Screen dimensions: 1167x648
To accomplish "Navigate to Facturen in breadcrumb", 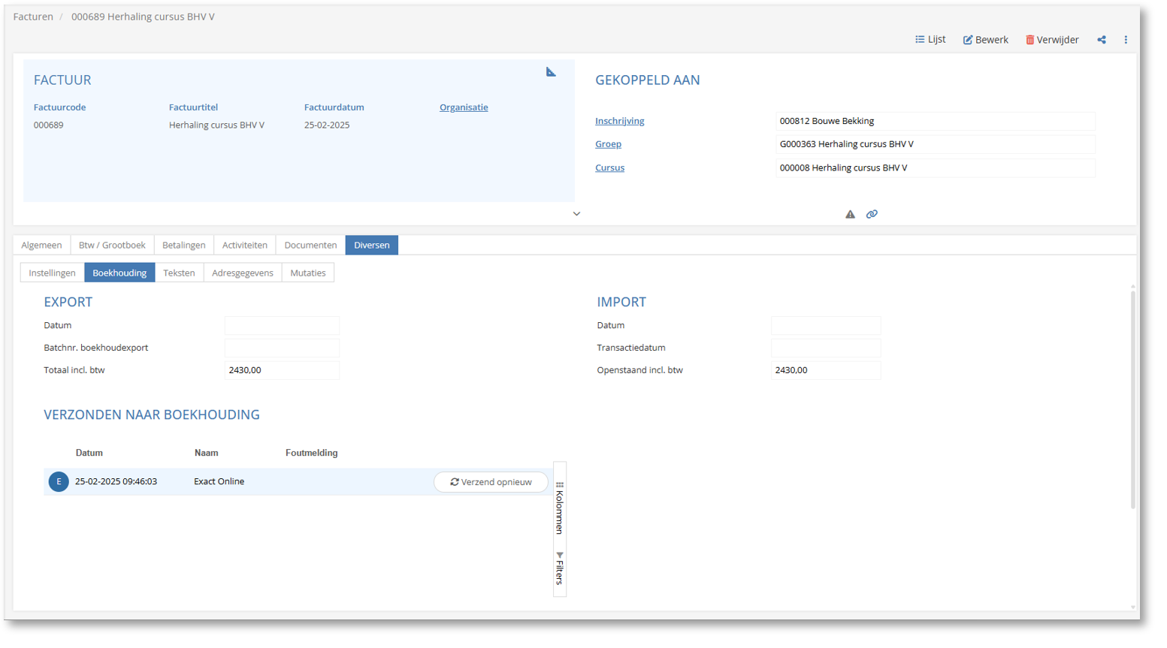I will point(33,17).
